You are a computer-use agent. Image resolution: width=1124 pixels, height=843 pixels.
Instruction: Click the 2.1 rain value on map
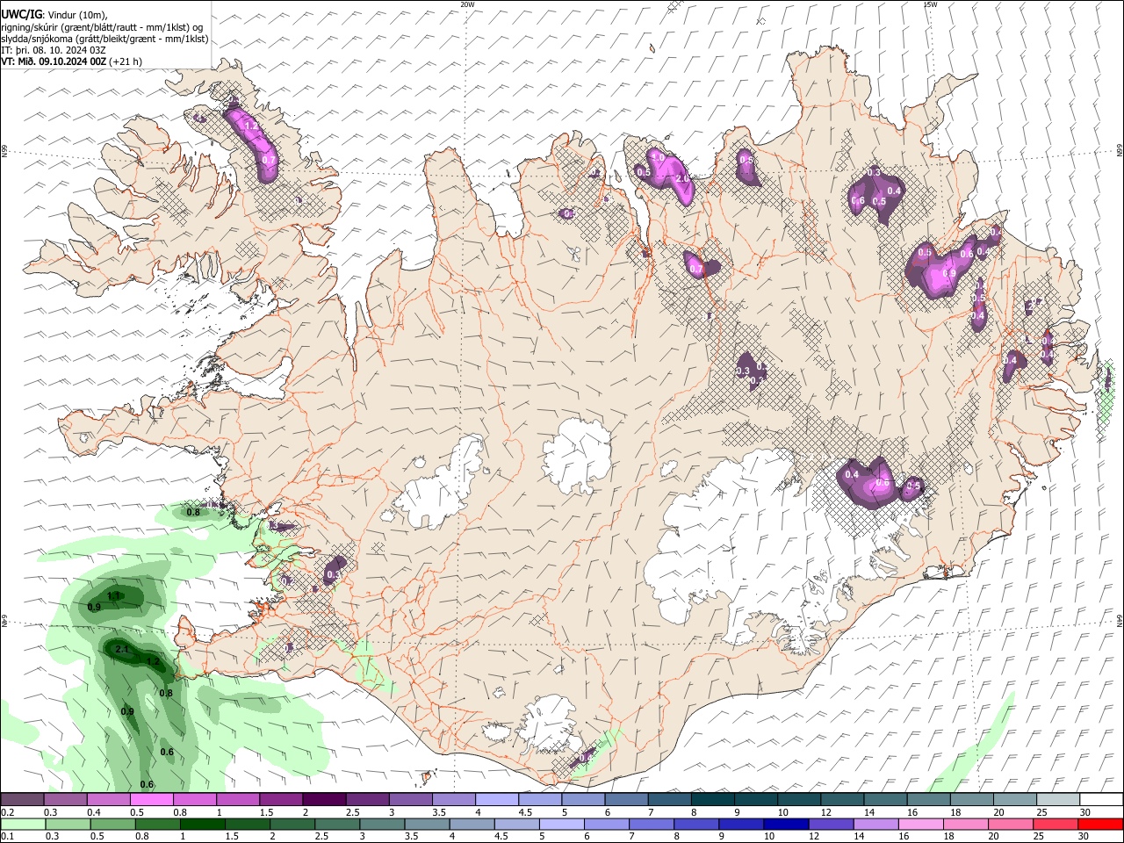coord(122,650)
